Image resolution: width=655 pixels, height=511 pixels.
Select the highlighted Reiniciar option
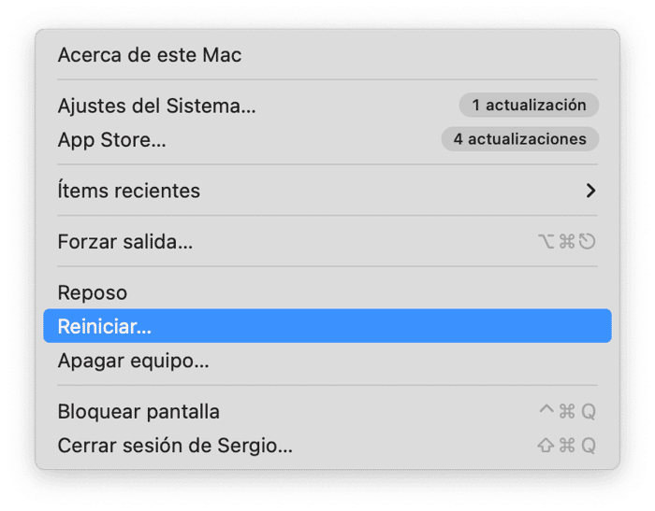105,327
